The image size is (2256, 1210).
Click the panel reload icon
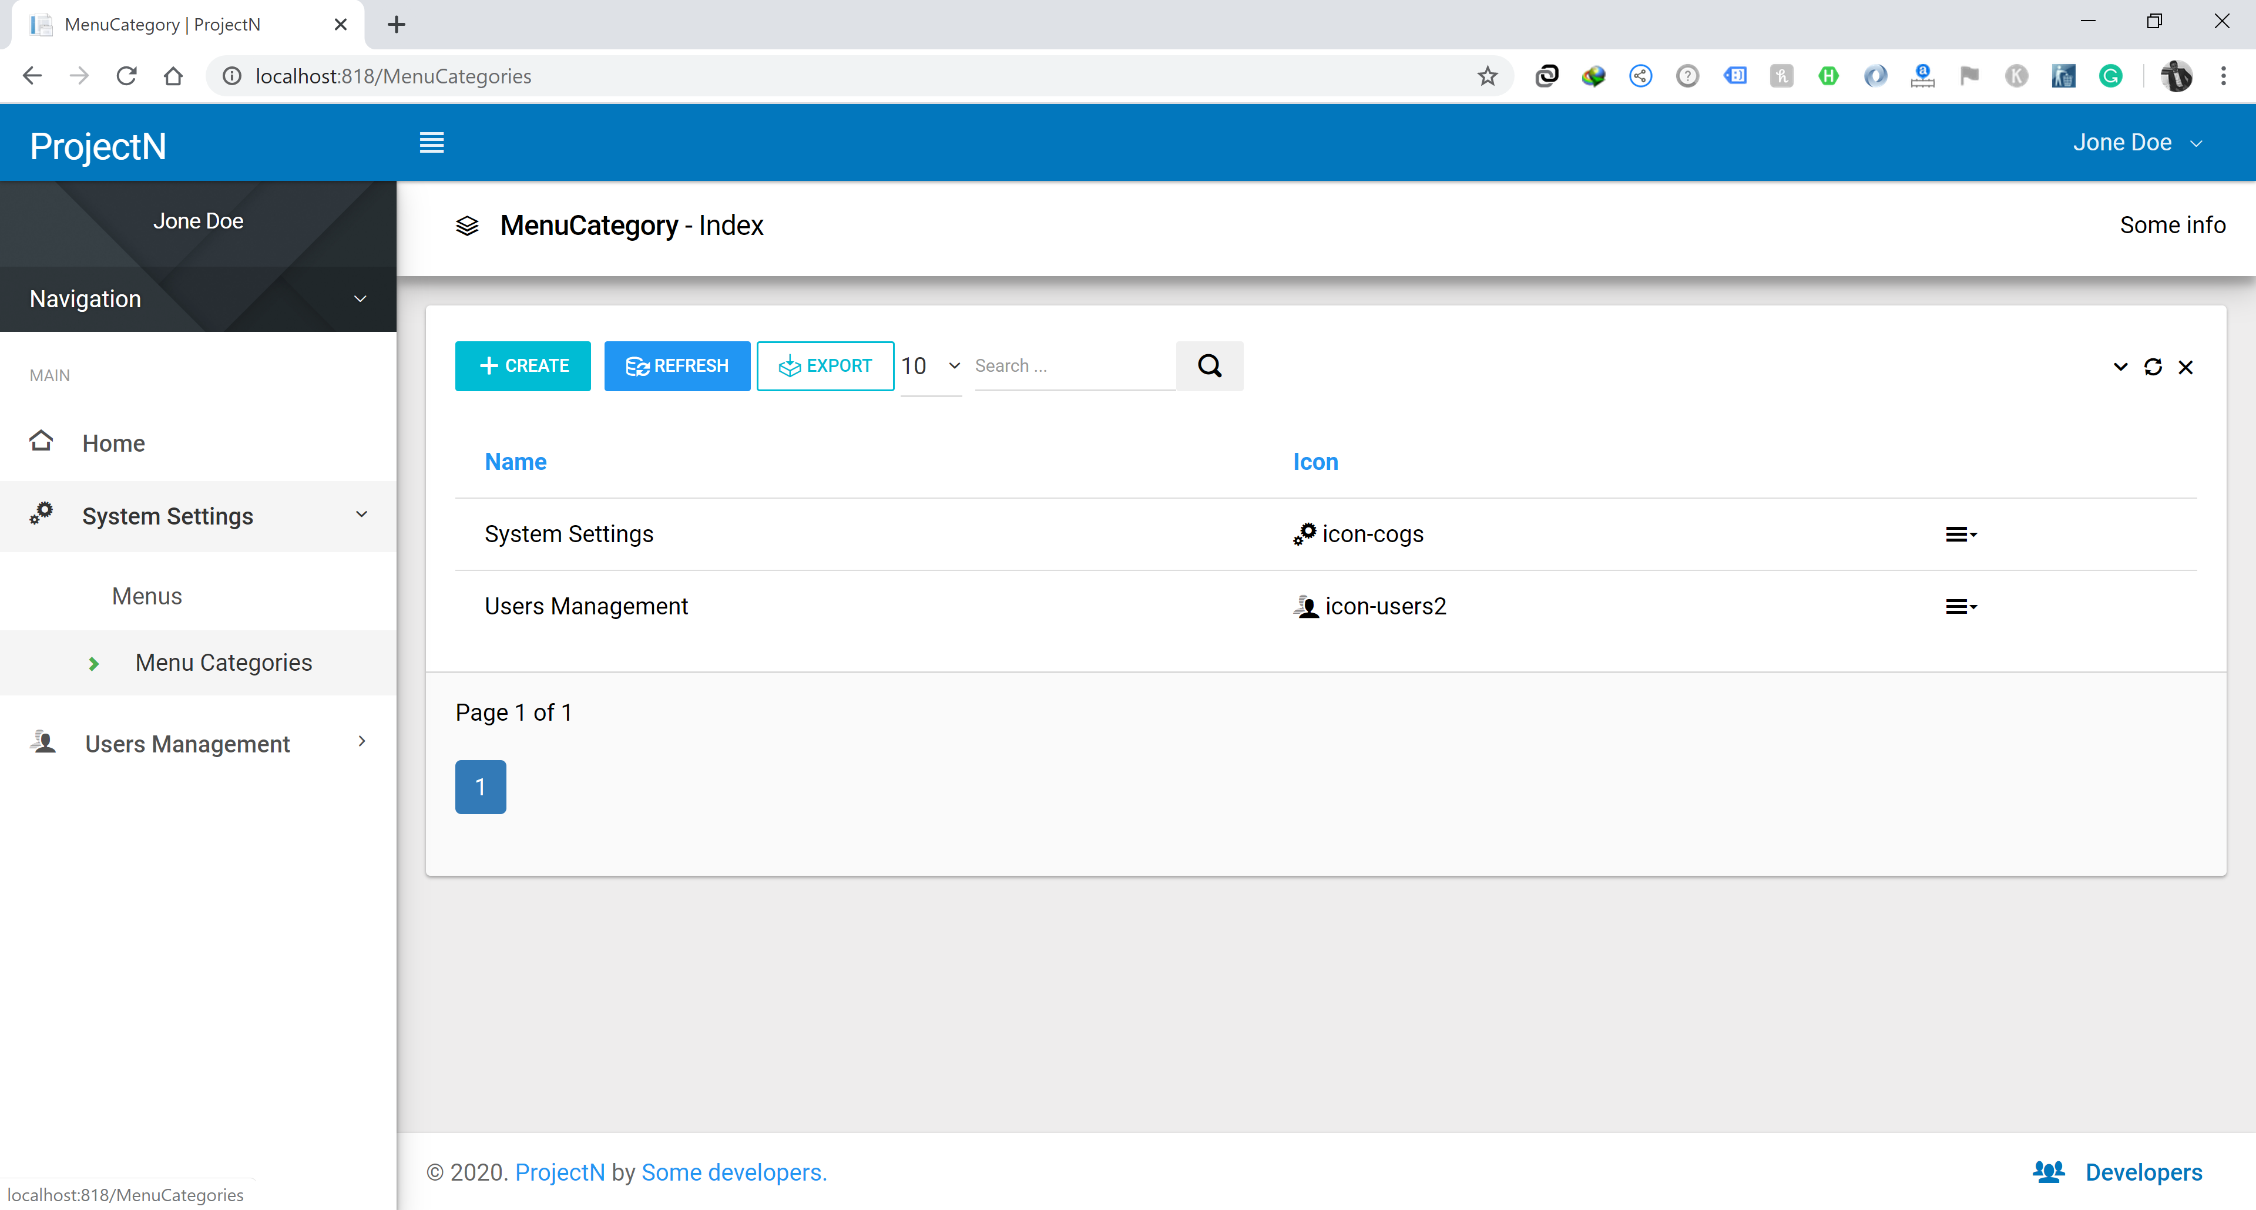point(2153,367)
